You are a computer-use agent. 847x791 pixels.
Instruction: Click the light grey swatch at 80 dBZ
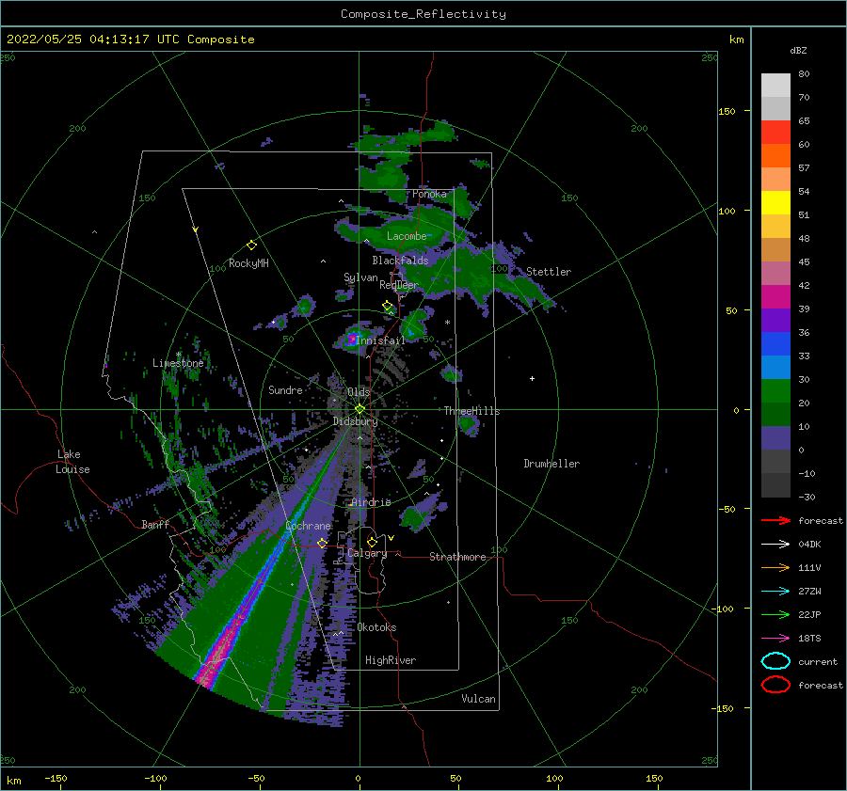click(775, 85)
